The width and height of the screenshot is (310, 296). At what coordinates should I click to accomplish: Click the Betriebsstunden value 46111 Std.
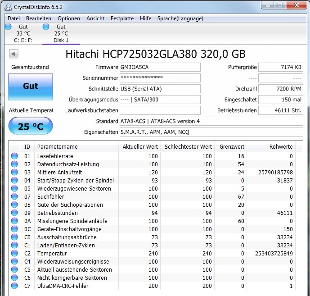(281, 110)
